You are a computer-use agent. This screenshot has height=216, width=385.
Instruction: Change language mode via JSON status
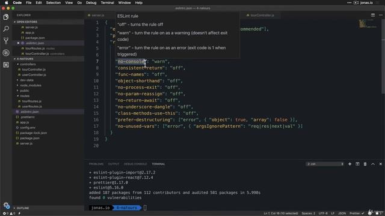[342, 214]
